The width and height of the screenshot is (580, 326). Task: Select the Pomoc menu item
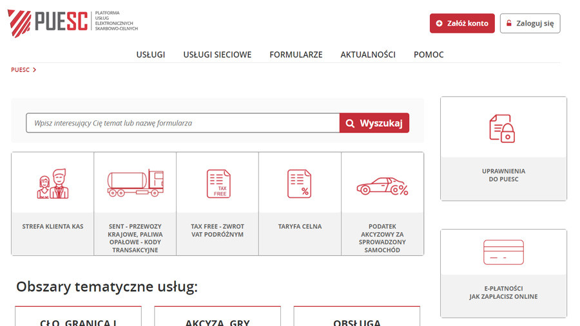(429, 55)
